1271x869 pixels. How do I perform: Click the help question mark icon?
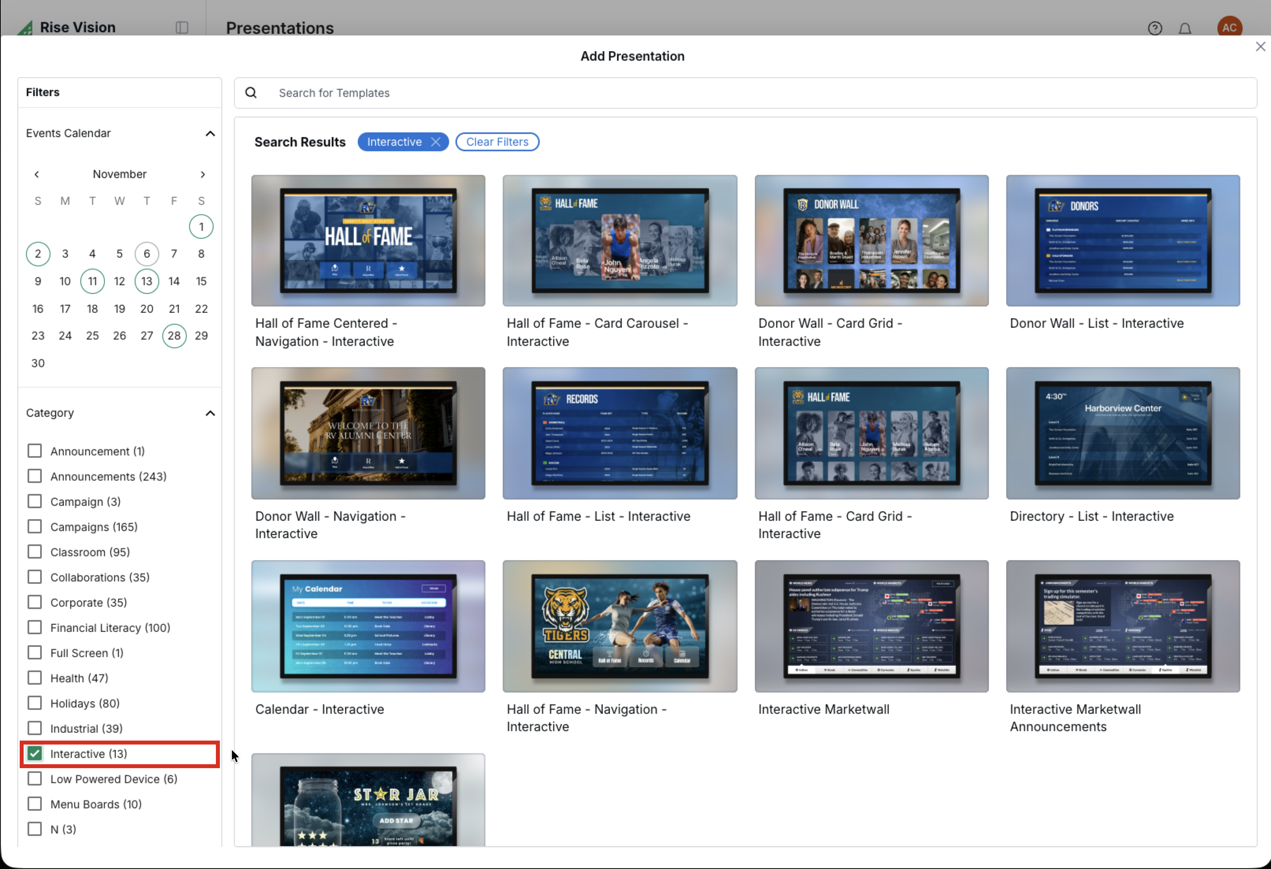pos(1154,28)
